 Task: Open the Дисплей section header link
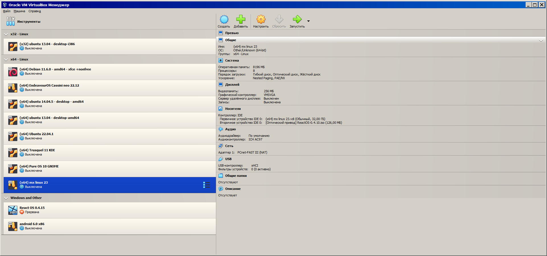[x=232, y=85]
